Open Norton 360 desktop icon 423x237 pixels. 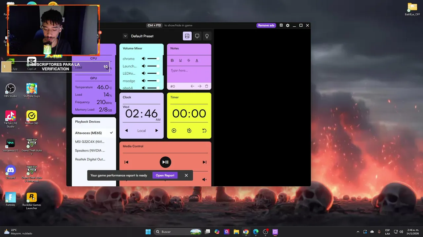pyautogui.click(x=32, y=118)
